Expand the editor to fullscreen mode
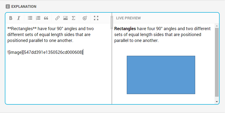225x113 pixels. 96,18
